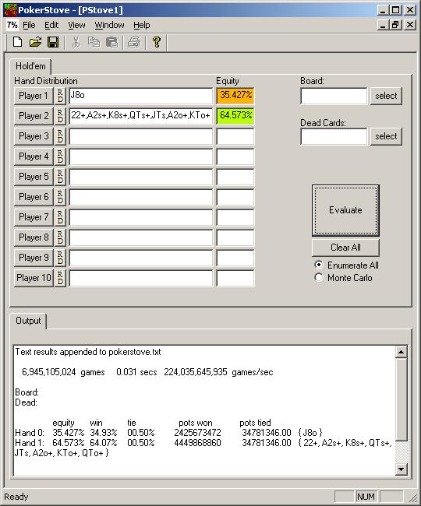
Task: Open the Window menu
Action: click(x=109, y=25)
